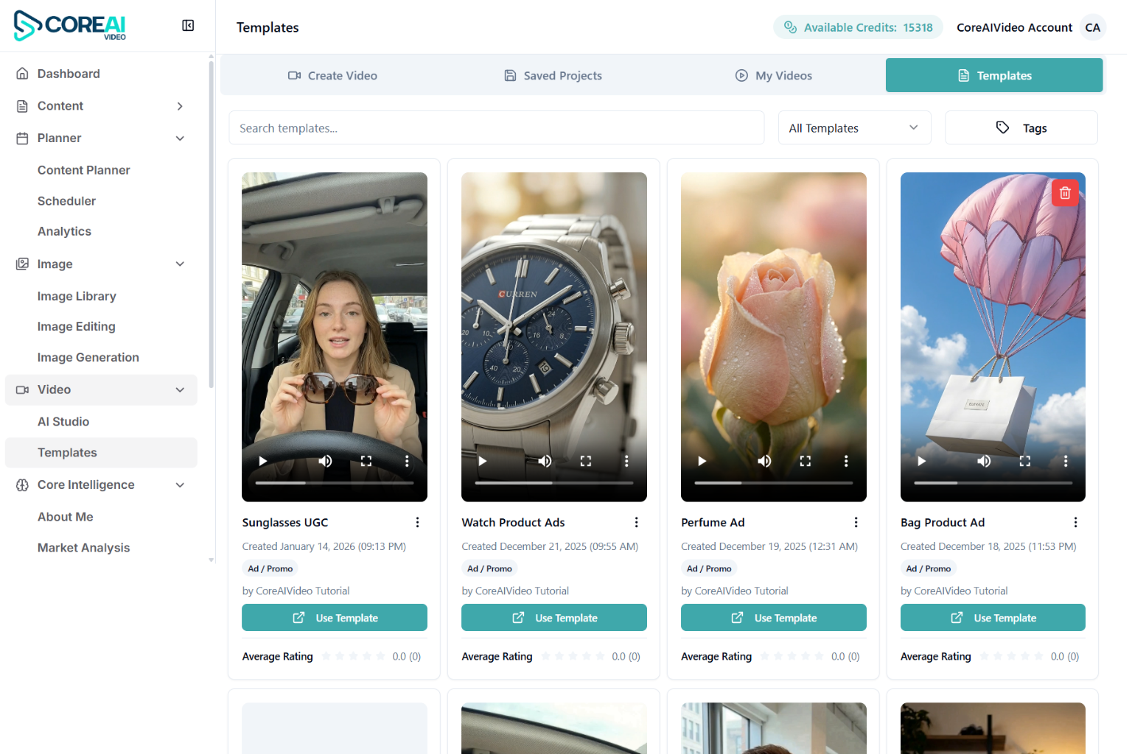Open the All Templates dropdown
This screenshot has height=754, width=1132.
[854, 128]
